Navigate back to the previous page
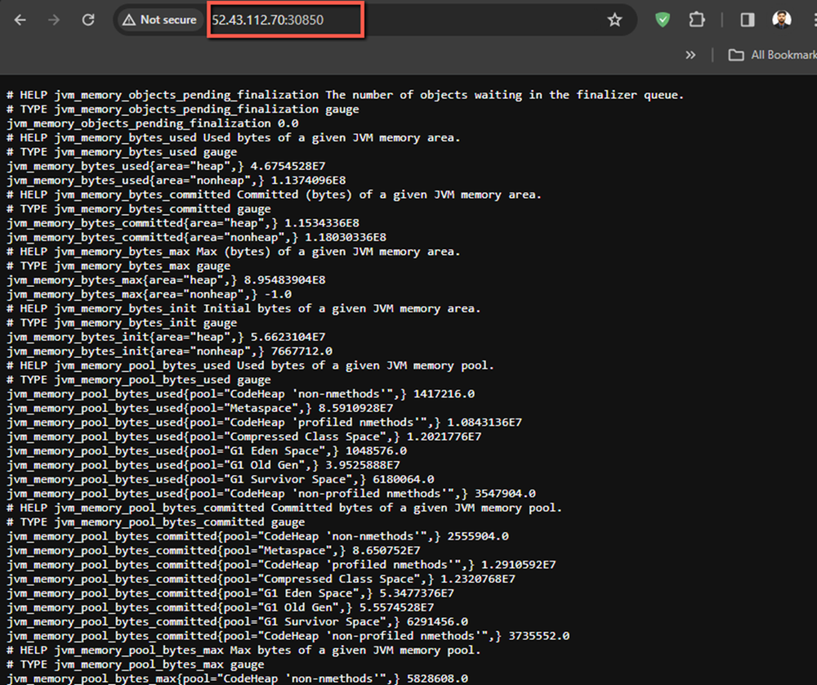This screenshot has height=685, width=817. [20, 20]
